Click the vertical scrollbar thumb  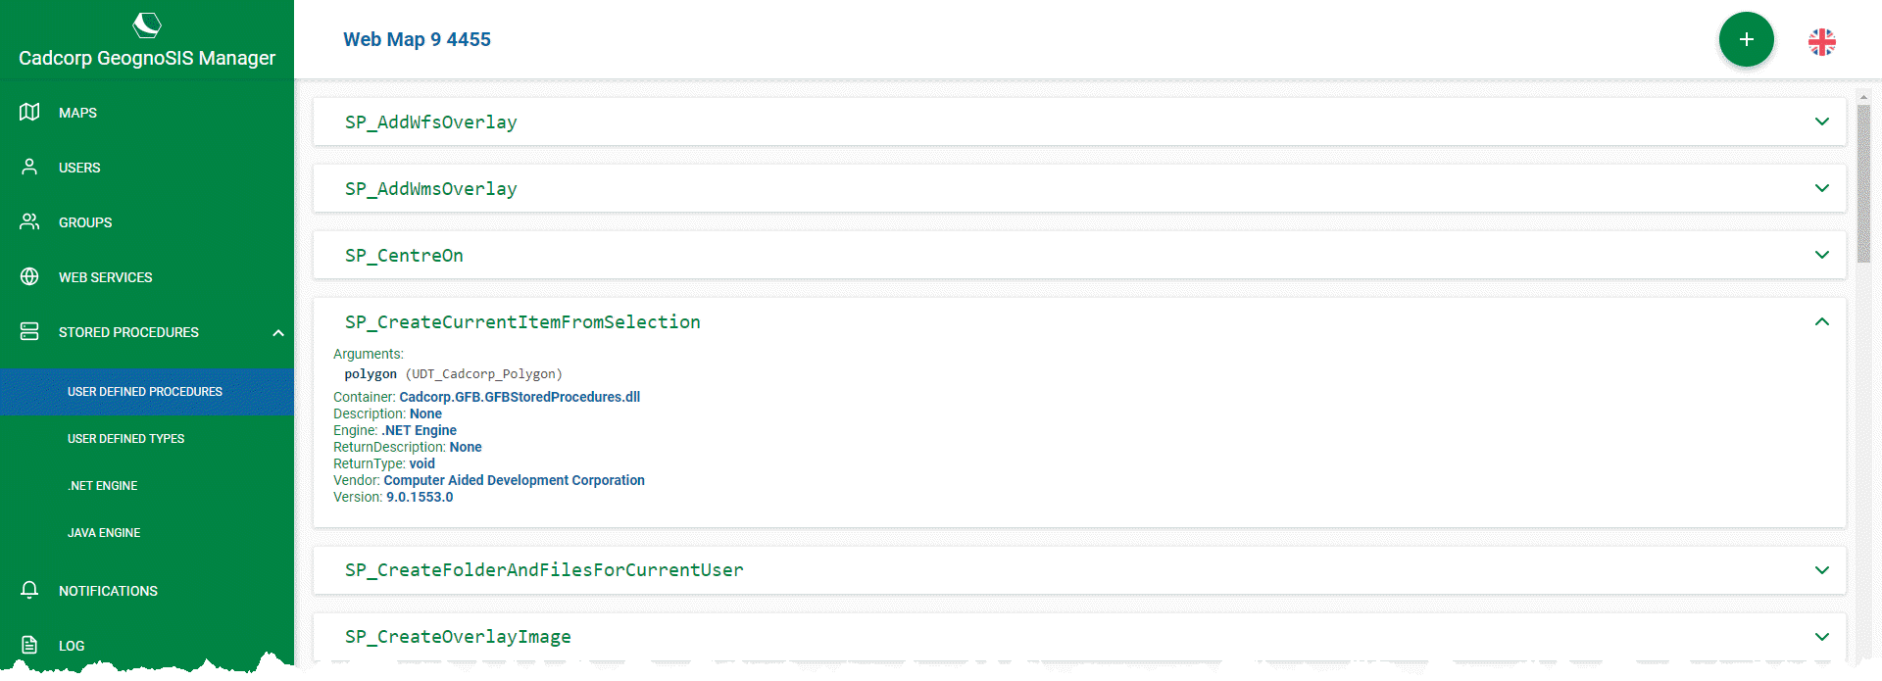point(1863,181)
